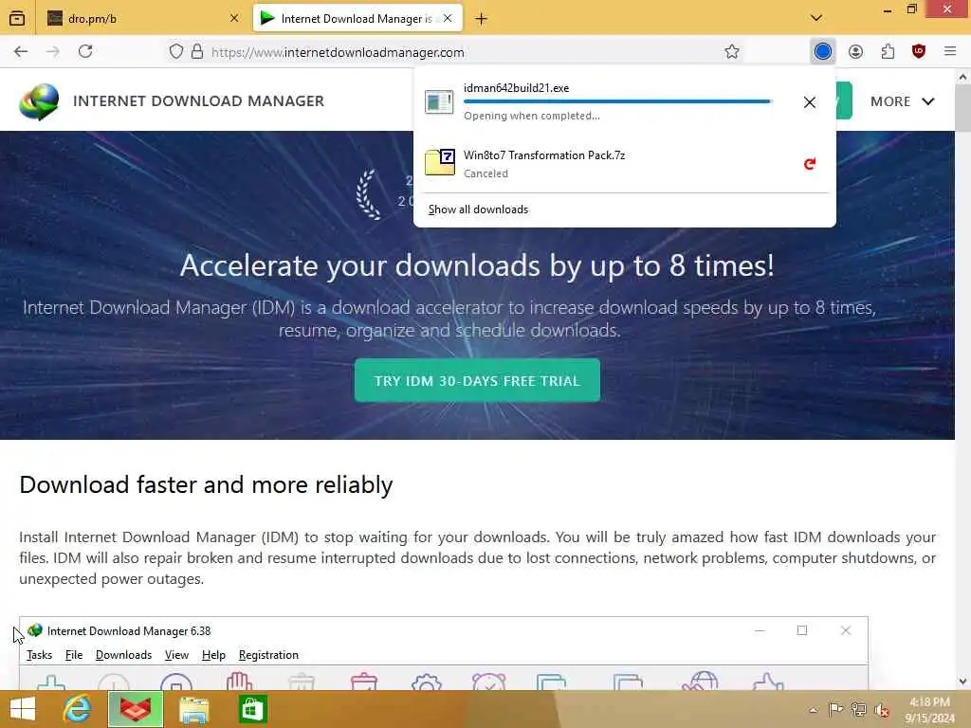Click File in the IDM screenshot menu
971x728 pixels.
(74, 655)
